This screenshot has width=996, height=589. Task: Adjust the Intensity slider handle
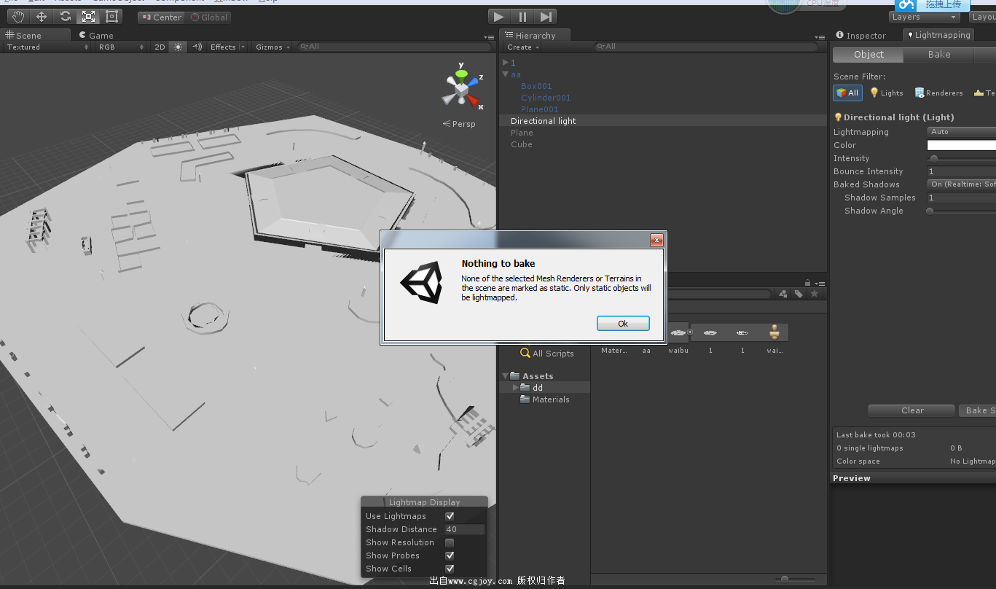(x=934, y=158)
